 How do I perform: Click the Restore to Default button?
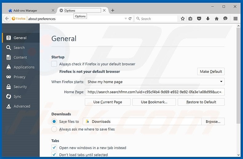click(201, 102)
